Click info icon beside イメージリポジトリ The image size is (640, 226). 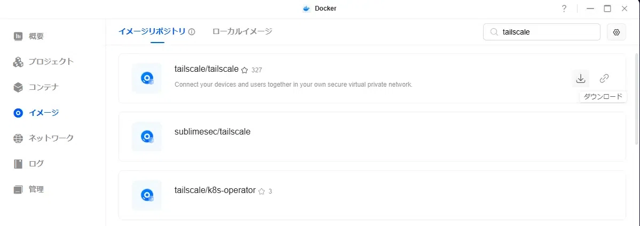192,32
